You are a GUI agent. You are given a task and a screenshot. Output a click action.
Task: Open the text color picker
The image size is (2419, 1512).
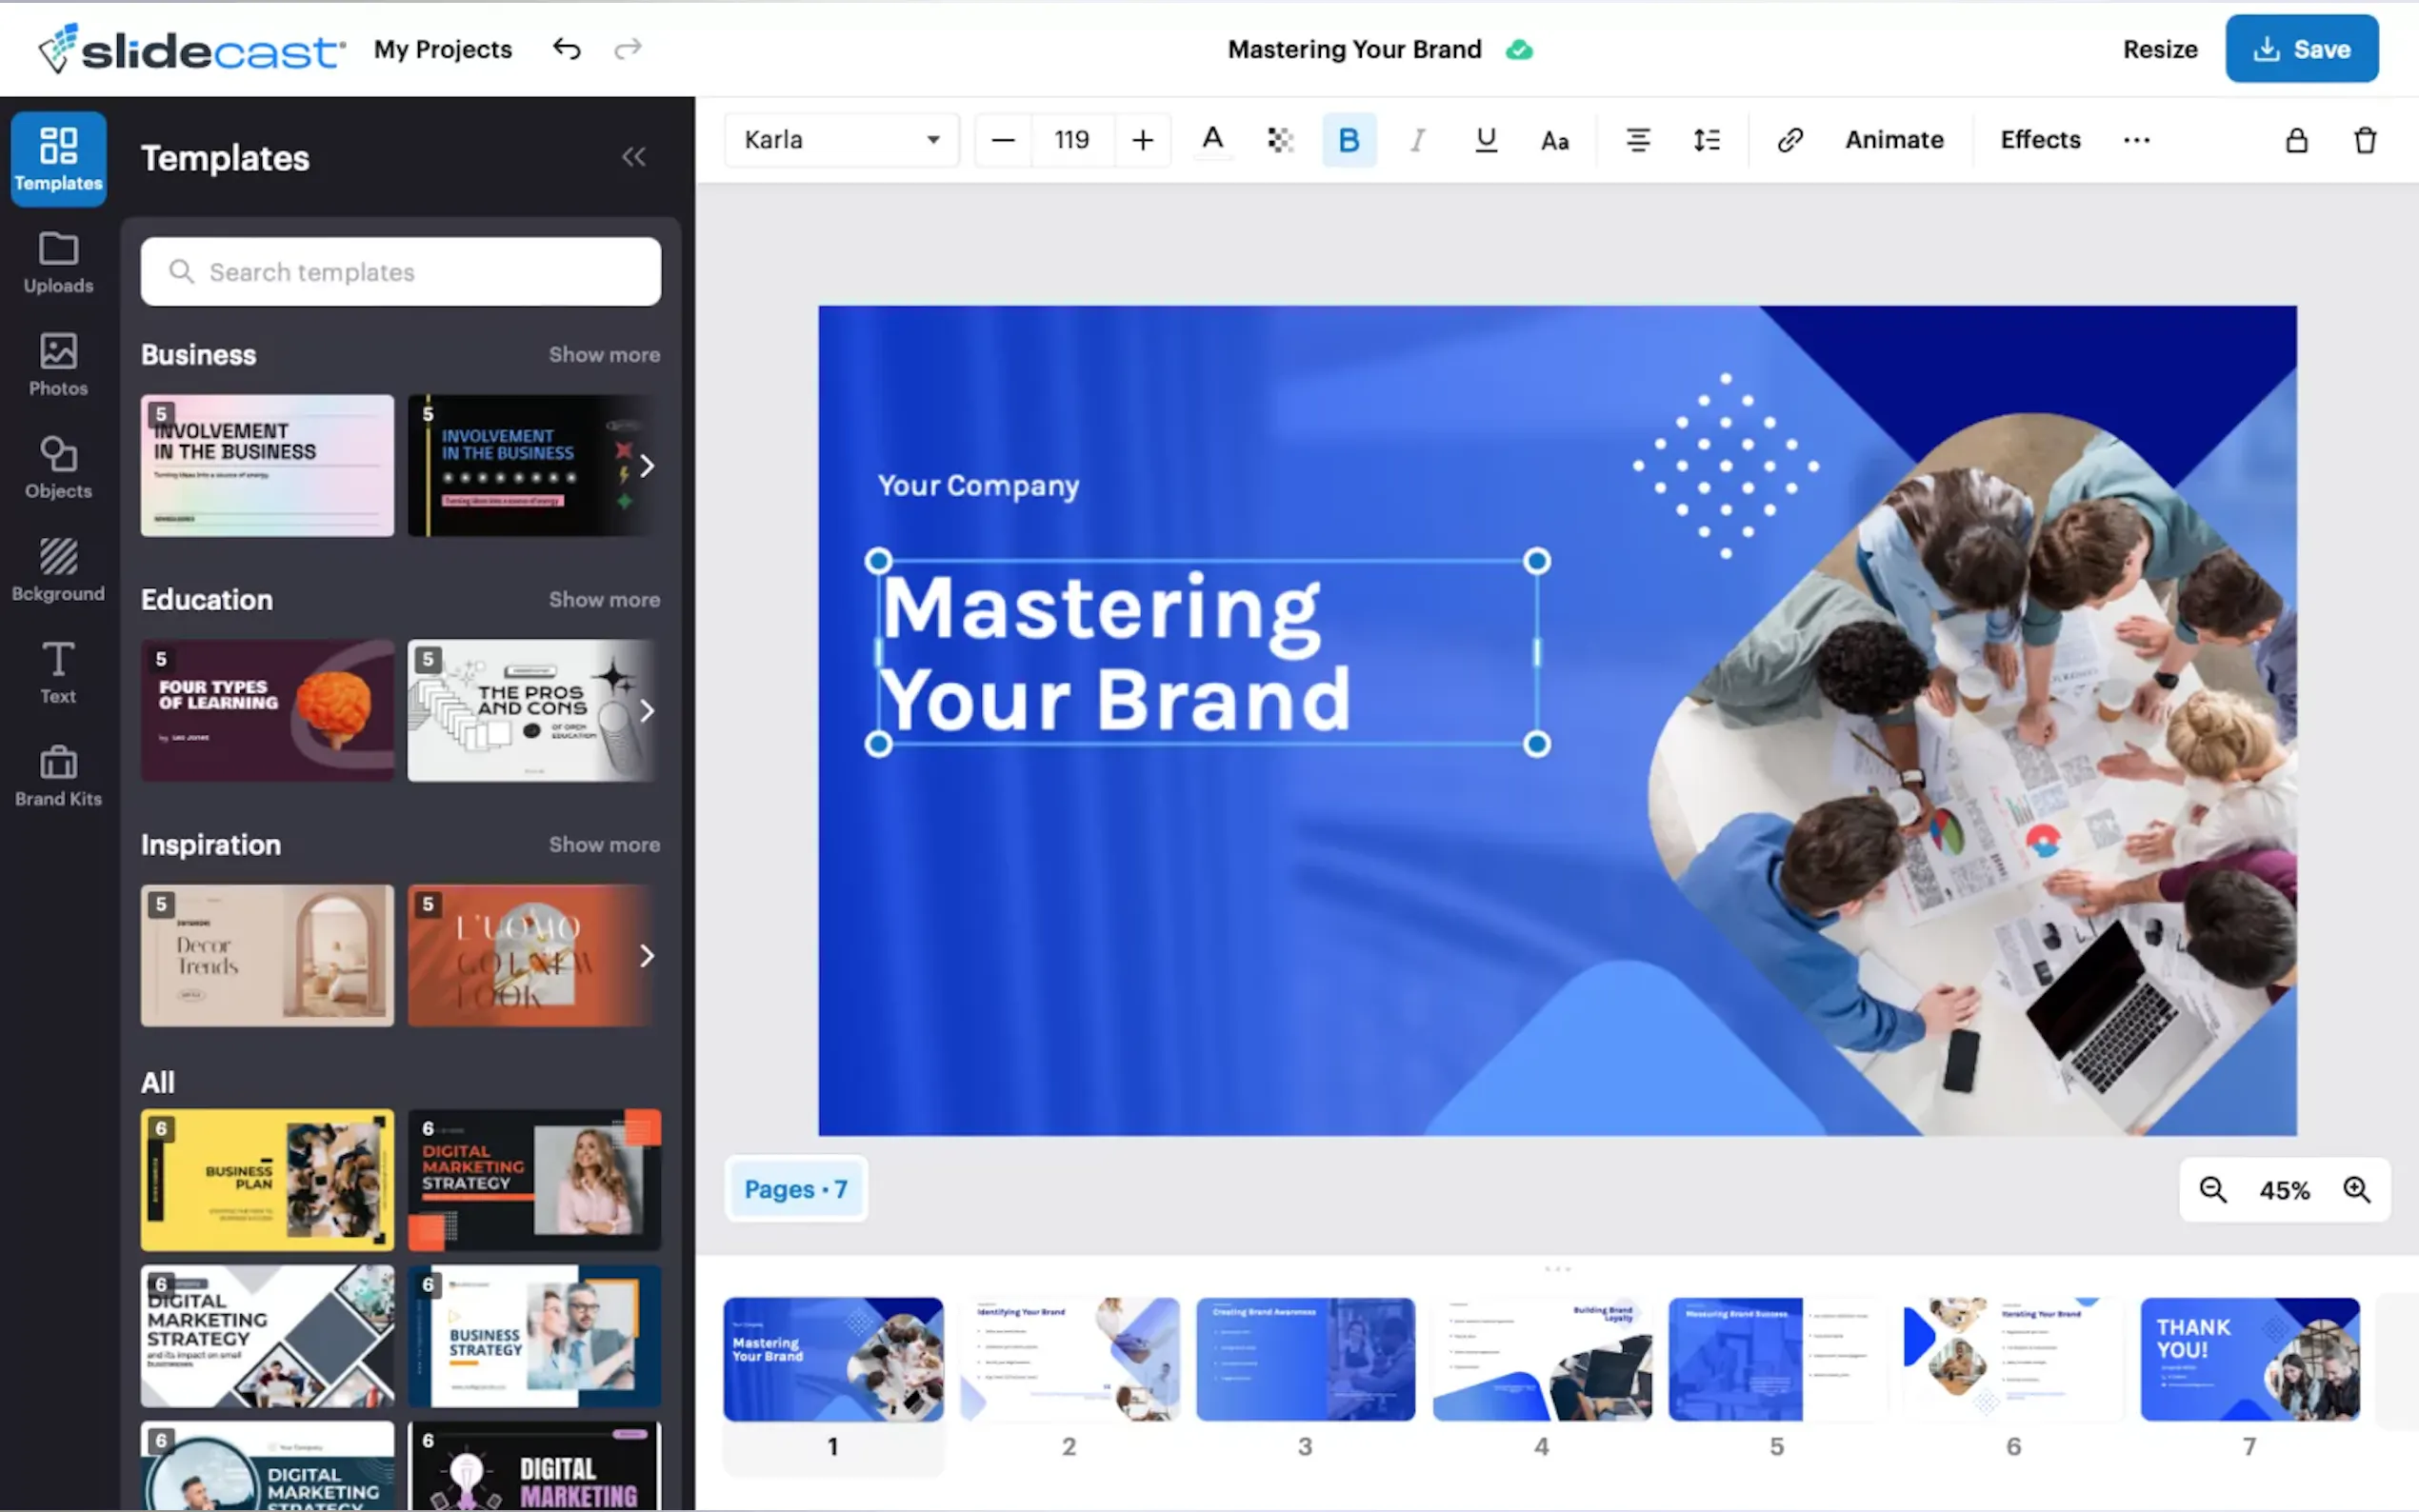[x=1212, y=140]
